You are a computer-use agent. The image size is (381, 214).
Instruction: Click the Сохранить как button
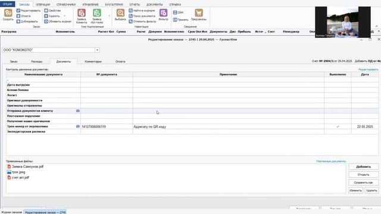click(364, 182)
